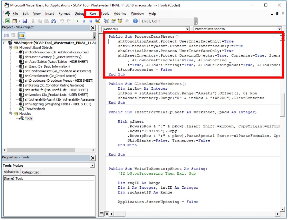Open the (General) object dropdown
The image size is (289, 220).
[x=187, y=29]
